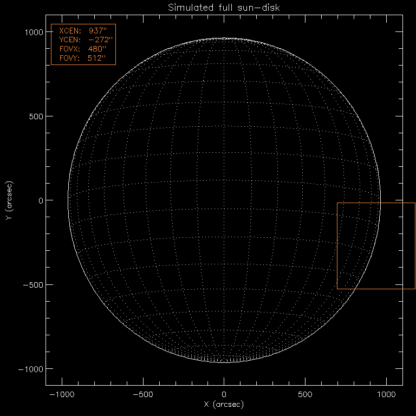
Task: Pick the 1000 tick label on the Y axis
Action: pos(32,32)
